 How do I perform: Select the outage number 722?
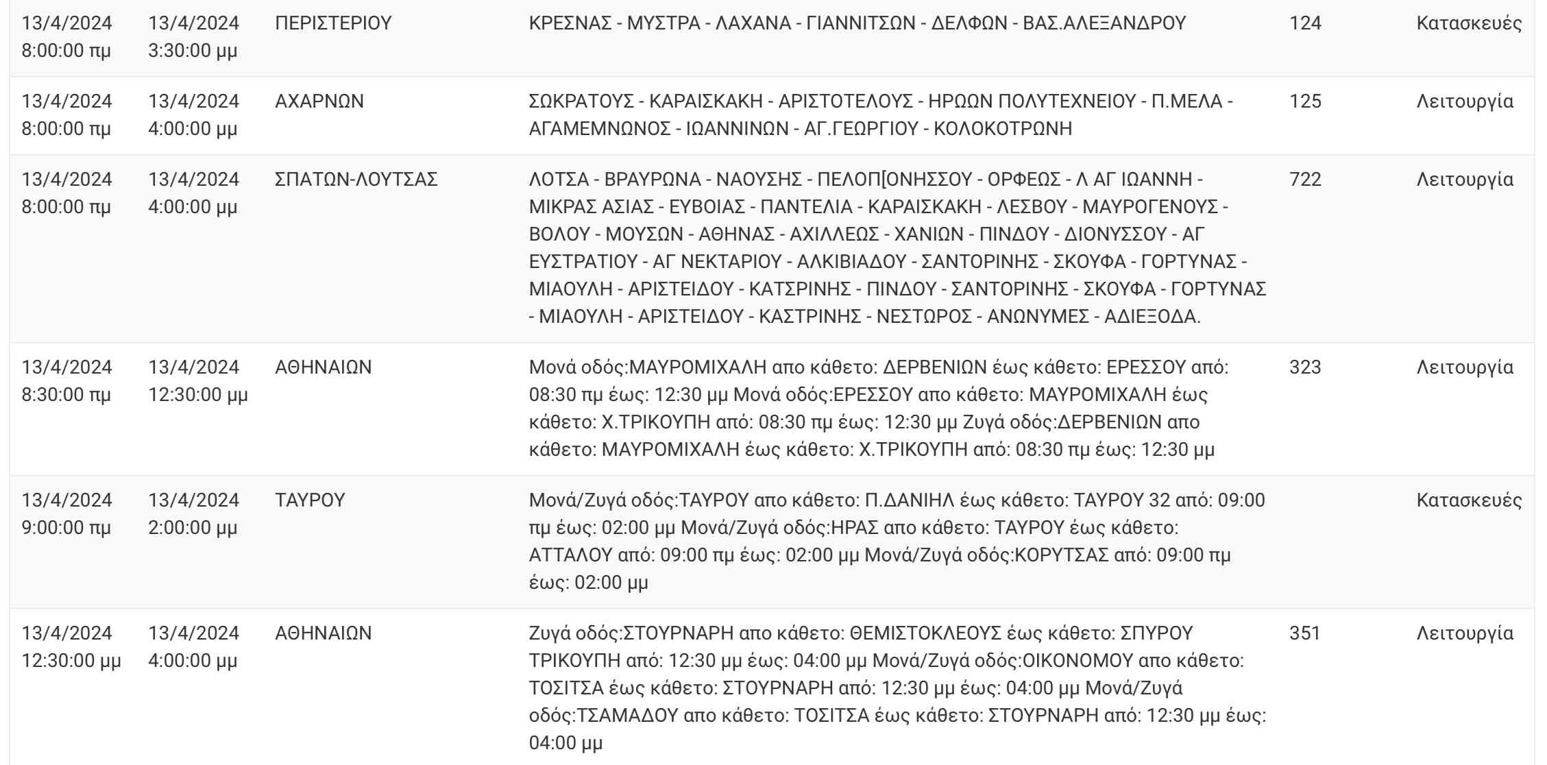pos(1305,180)
